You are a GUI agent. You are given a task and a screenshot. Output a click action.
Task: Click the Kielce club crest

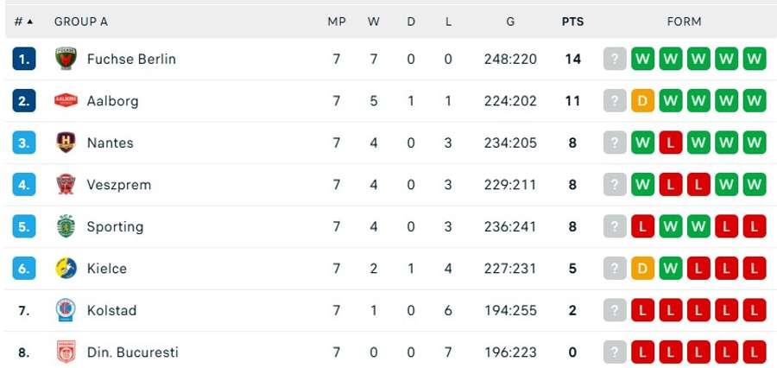coord(66,269)
